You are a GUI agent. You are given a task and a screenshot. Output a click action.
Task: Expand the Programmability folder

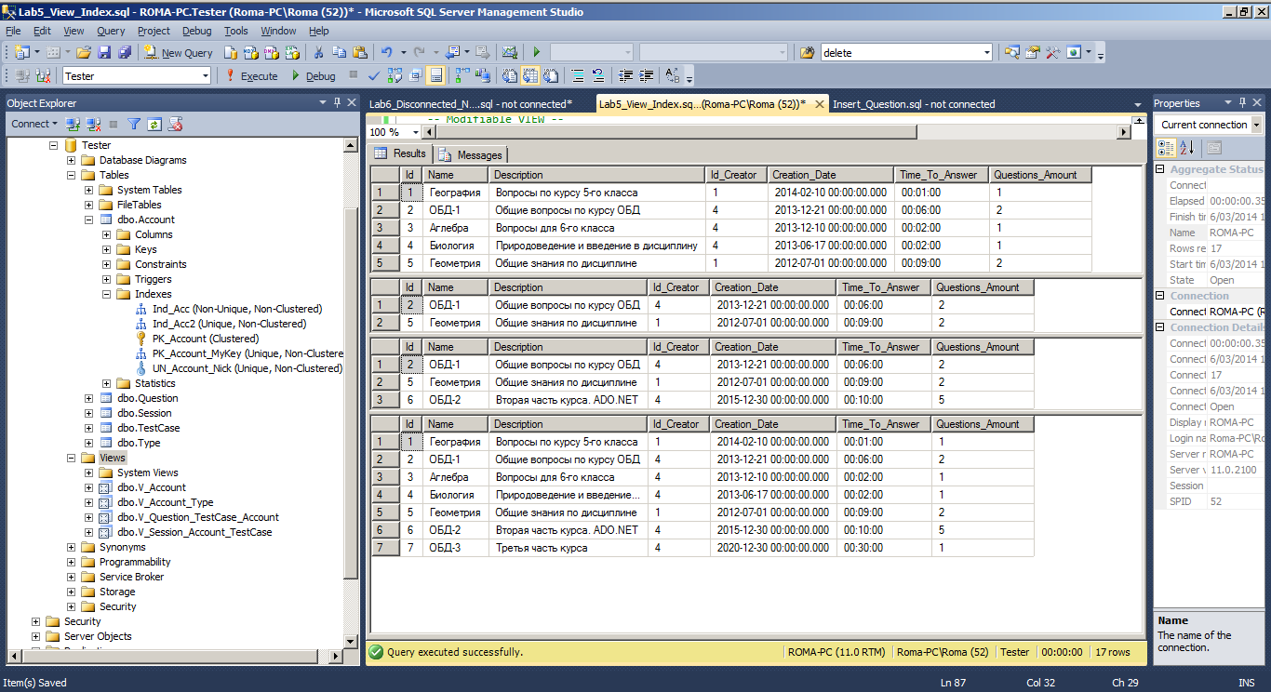pos(71,562)
